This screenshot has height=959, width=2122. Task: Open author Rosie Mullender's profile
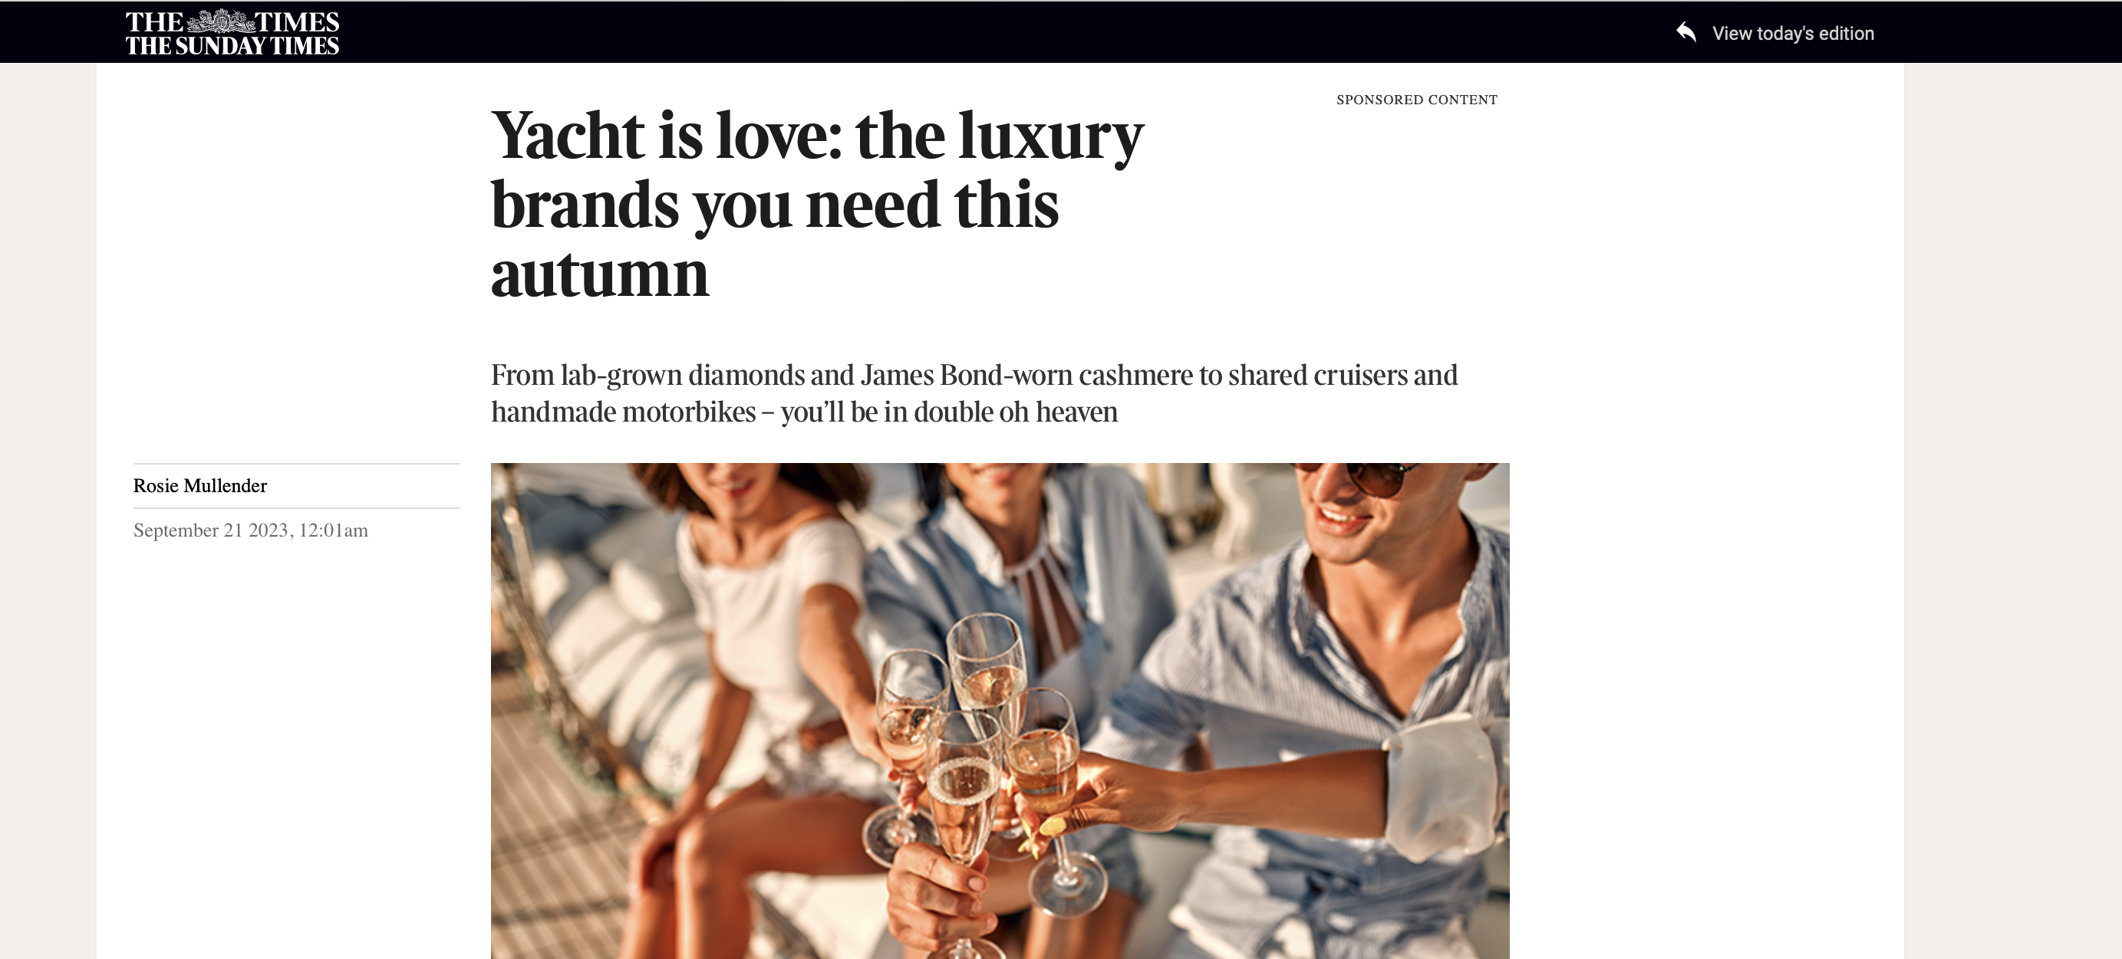[x=200, y=486]
